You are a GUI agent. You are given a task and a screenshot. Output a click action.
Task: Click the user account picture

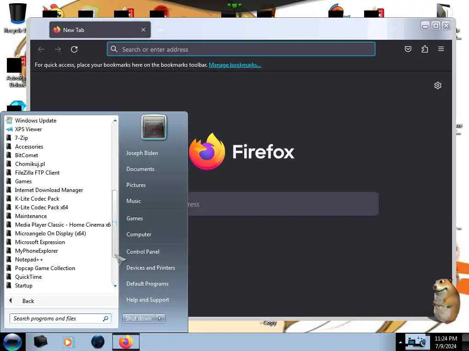[154, 128]
